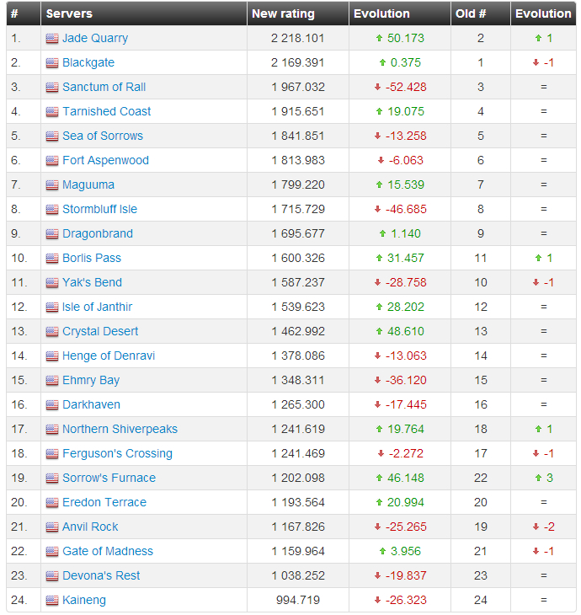Image resolution: width=581 pixels, height=615 pixels.
Task: Open the Blackgate server link
Action: tap(88, 62)
